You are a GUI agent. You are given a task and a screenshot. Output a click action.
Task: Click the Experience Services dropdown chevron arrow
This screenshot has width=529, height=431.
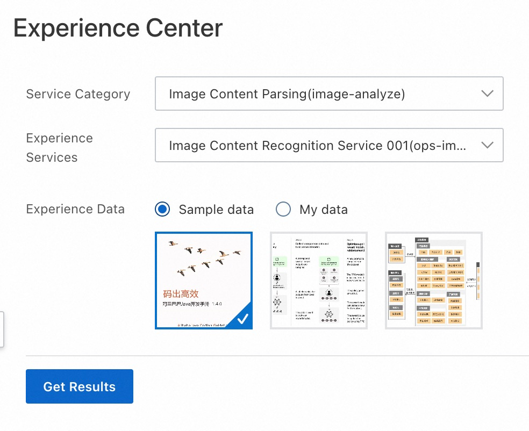487,145
